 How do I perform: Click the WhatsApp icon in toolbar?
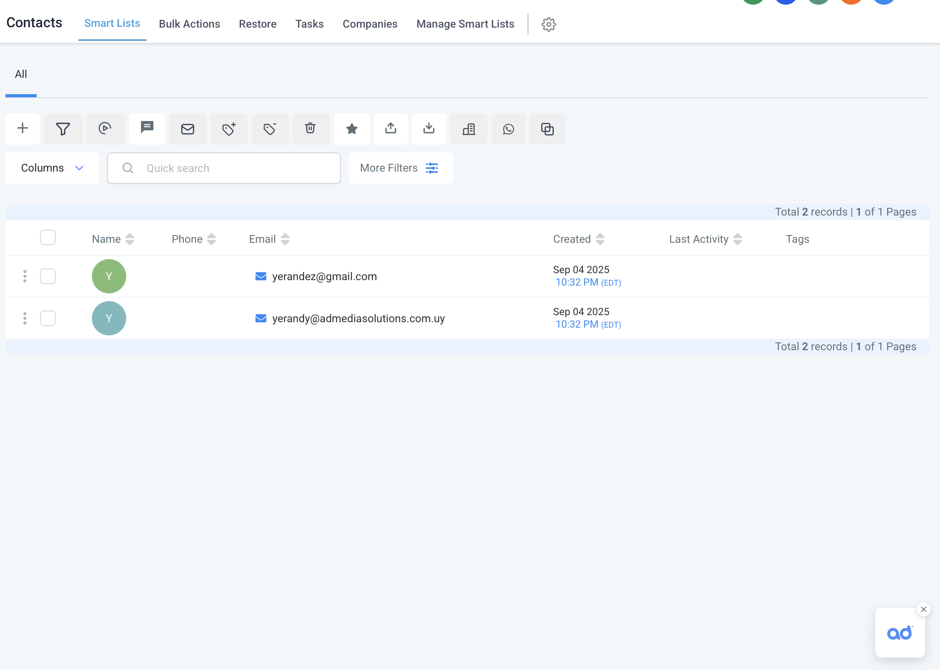coord(508,129)
